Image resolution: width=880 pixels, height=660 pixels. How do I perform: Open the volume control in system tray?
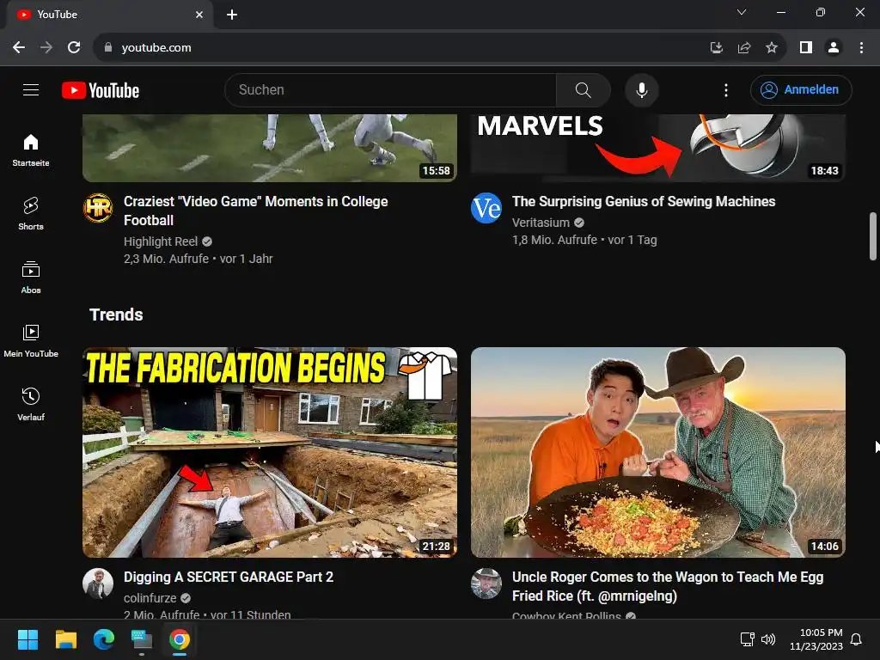pyautogui.click(x=767, y=639)
